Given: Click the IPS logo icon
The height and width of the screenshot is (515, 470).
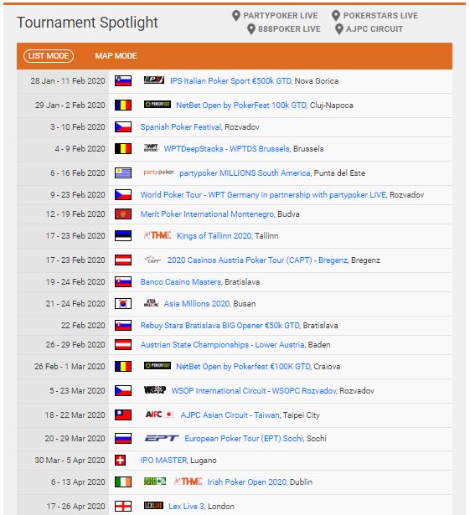Looking at the screenshot, I should coord(154,80).
